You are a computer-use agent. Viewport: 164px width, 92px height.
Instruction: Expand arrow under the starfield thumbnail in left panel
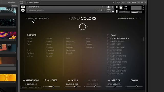coord(15,27)
